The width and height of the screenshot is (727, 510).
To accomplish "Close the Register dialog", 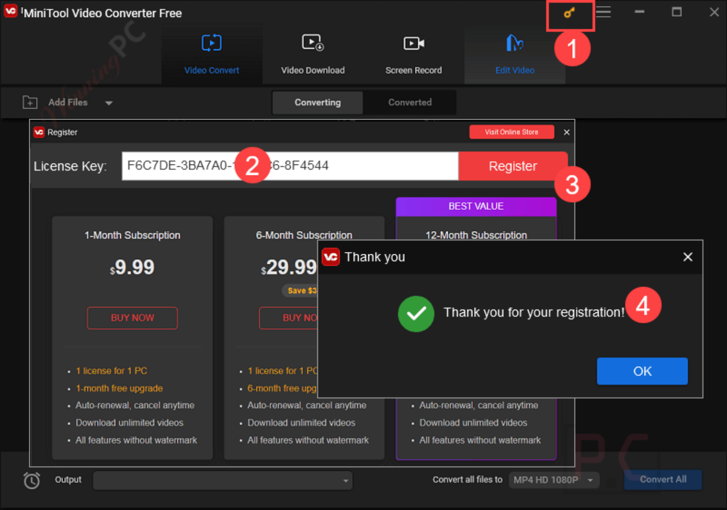I will pos(566,132).
